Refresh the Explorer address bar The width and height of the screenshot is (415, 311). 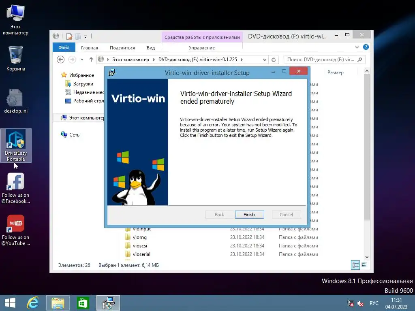click(274, 60)
